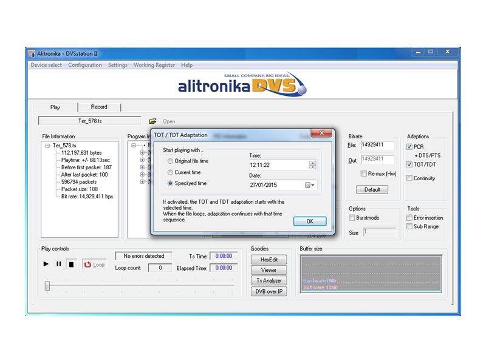Viewport: 486px width, 364px height.
Task: Click the Size field under Options
Action: (x=380, y=232)
